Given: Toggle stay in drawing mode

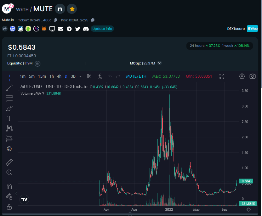Looking at the screenshot, I should (9, 197).
